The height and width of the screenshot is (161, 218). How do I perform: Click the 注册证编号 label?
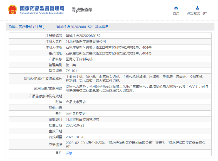point(54,36)
